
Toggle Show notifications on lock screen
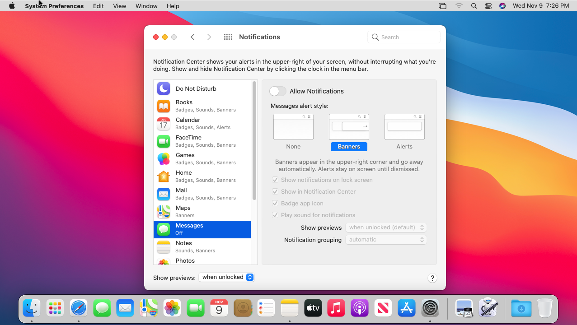[x=275, y=180]
